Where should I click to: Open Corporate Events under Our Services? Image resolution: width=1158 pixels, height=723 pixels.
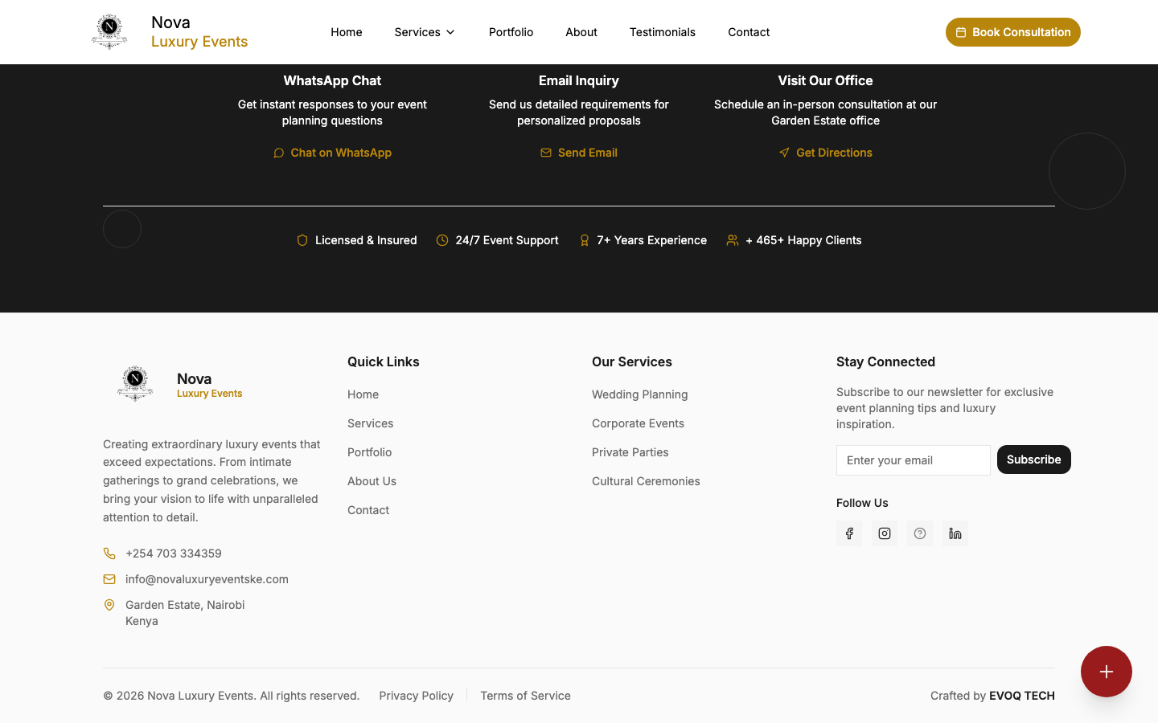pyautogui.click(x=639, y=423)
